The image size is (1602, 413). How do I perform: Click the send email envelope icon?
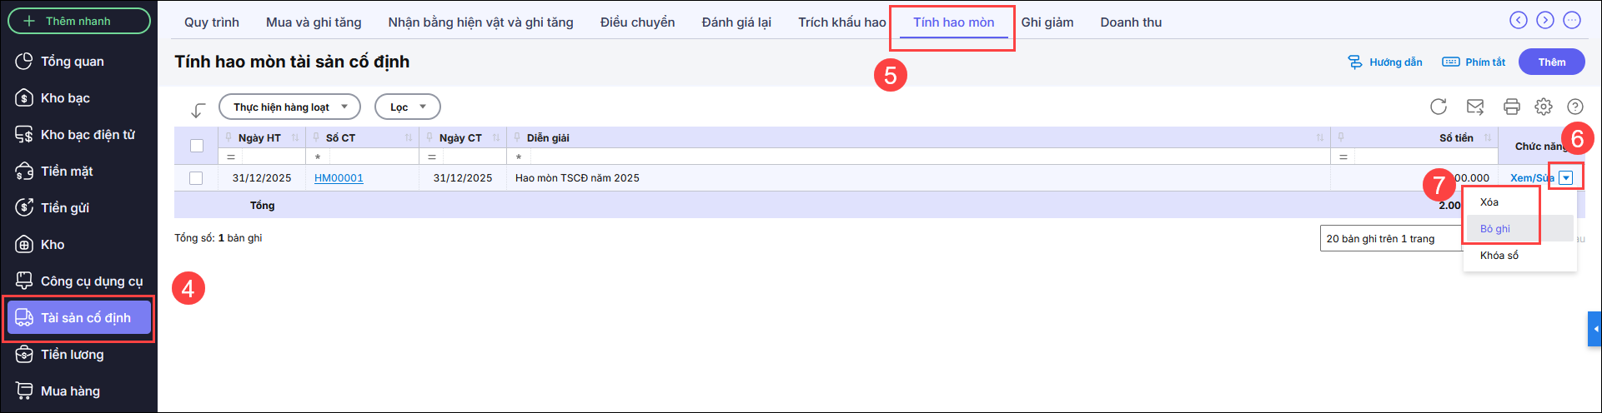pos(1475,107)
